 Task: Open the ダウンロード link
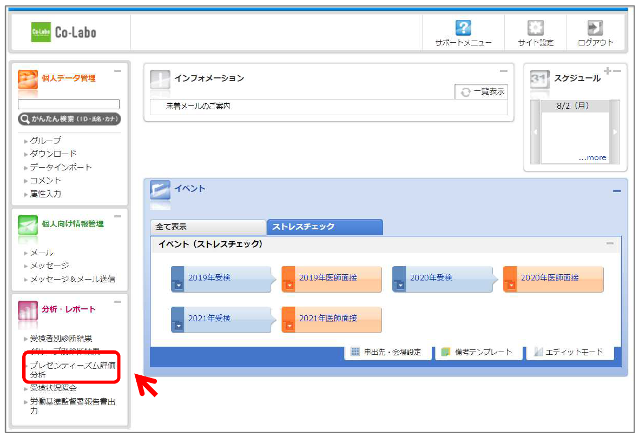coord(53,154)
